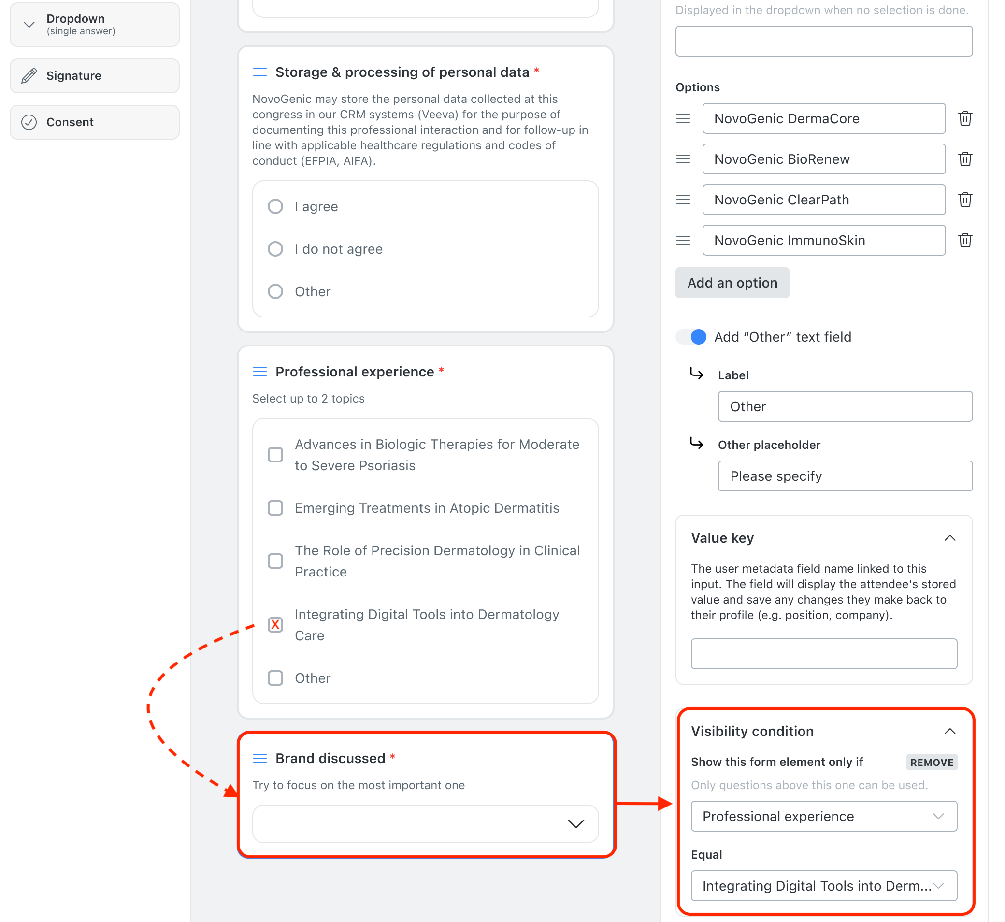
Task: Click the Label field containing Other
Action: click(845, 406)
